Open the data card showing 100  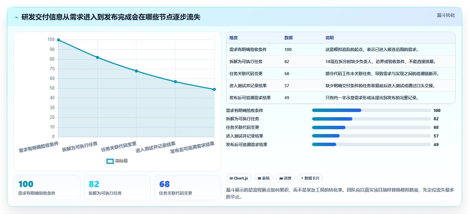(47, 187)
